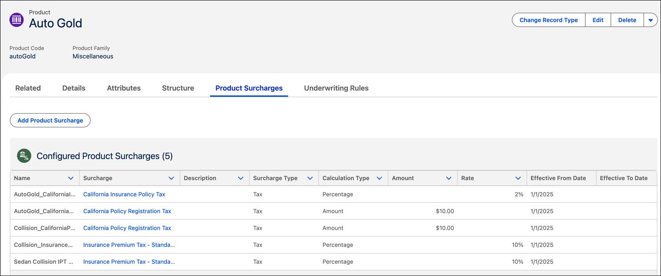Switch to the Details tab
The image size is (661, 276).
pos(74,88)
